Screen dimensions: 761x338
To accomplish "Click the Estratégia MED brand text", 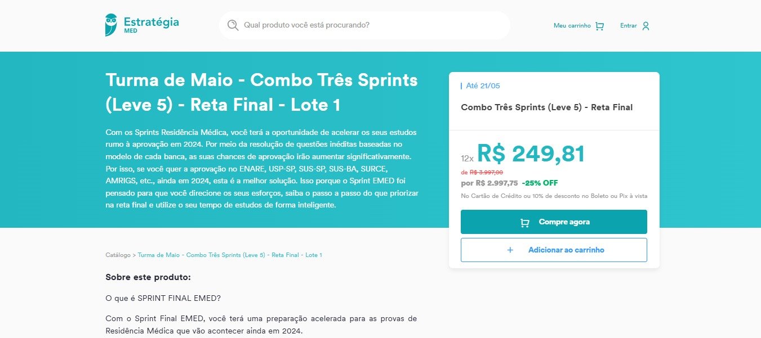I will tap(151, 25).
